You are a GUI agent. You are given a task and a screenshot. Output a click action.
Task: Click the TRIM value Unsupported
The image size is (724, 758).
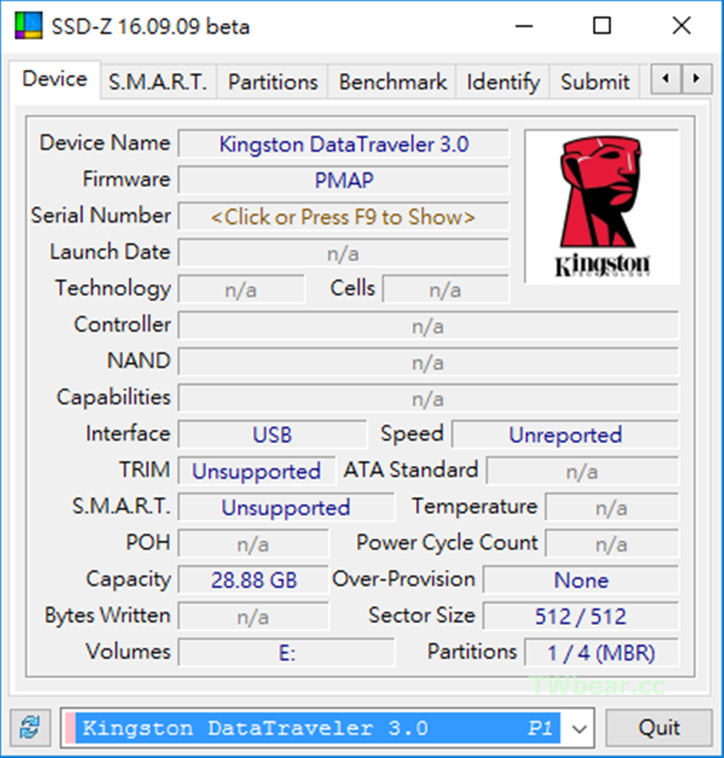(x=257, y=471)
